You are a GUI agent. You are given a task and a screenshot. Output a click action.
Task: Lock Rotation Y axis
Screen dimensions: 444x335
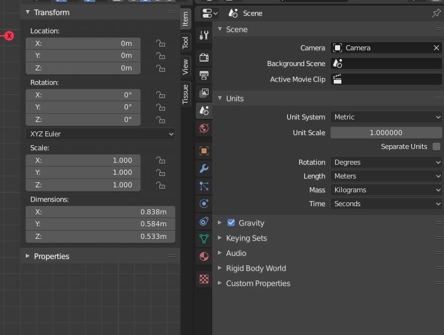coord(161,107)
